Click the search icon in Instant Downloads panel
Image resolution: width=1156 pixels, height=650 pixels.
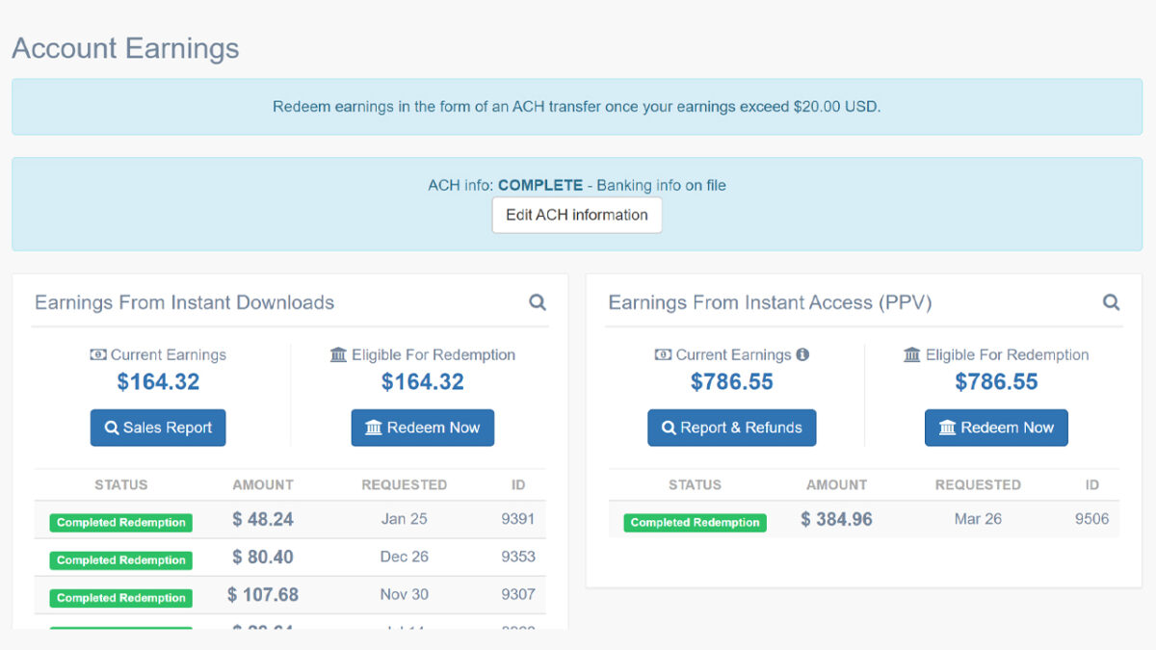(x=538, y=301)
